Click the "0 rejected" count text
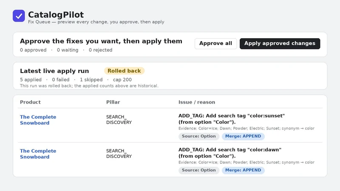Image resolution: width=340 pixels, height=191 pixels. coord(100,50)
